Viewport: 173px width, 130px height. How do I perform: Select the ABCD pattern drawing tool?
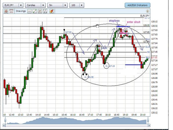[x=45, y=11]
